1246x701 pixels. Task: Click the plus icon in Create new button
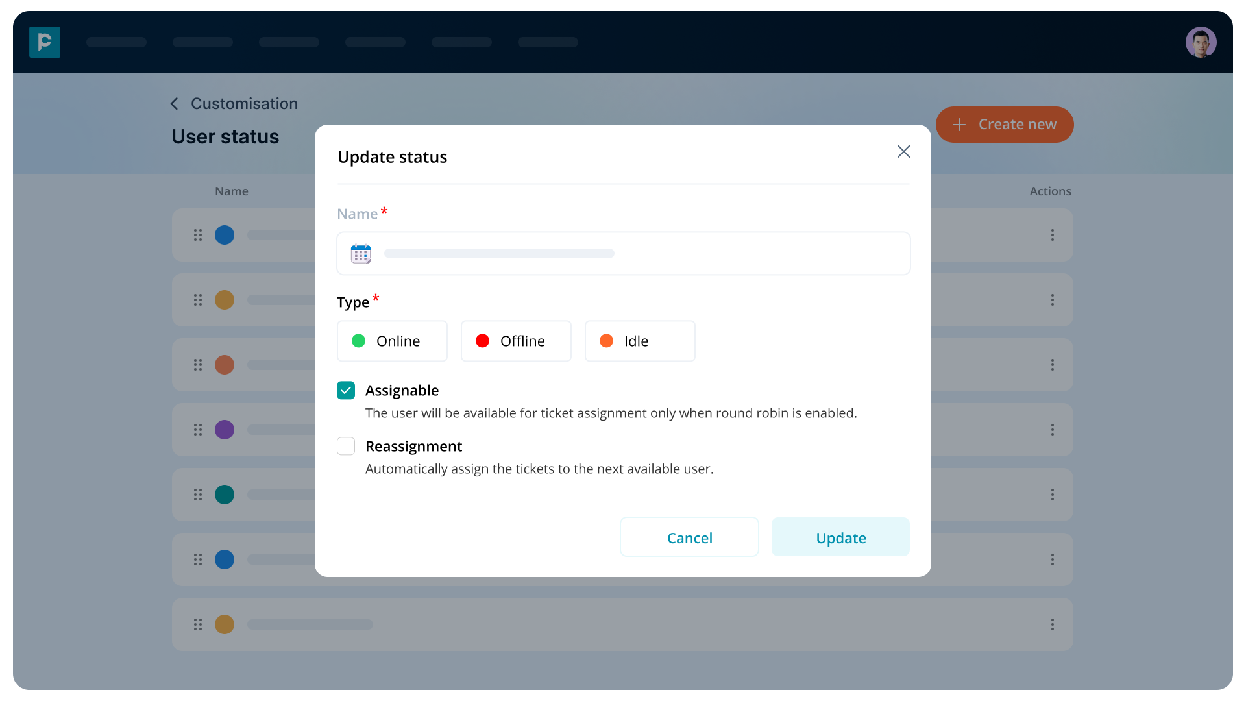pos(959,125)
